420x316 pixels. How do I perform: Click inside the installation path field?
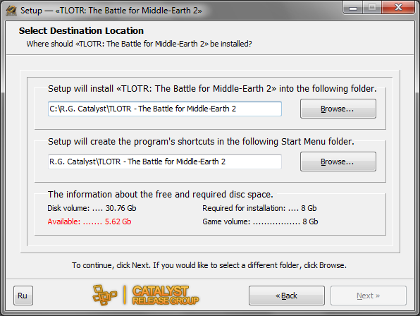165,109
